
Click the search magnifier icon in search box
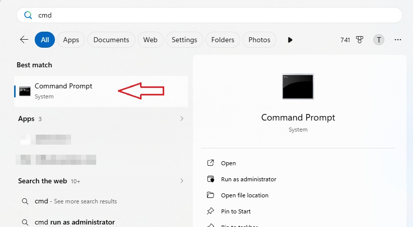point(28,15)
